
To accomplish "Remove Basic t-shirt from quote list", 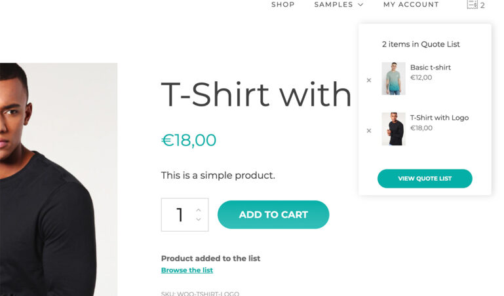I will click(369, 80).
